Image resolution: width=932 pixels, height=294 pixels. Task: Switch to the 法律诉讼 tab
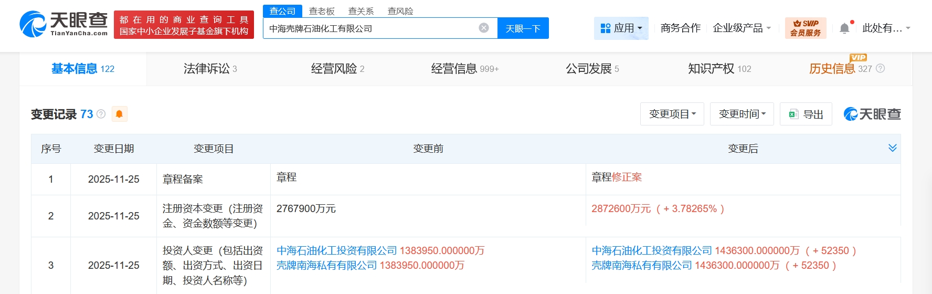pos(210,69)
